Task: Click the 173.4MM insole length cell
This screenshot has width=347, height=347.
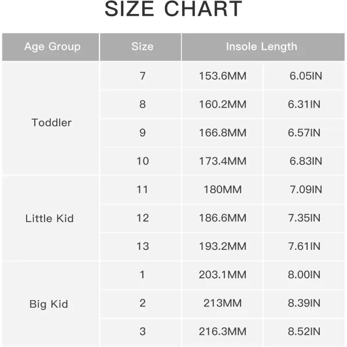Action: (223, 161)
